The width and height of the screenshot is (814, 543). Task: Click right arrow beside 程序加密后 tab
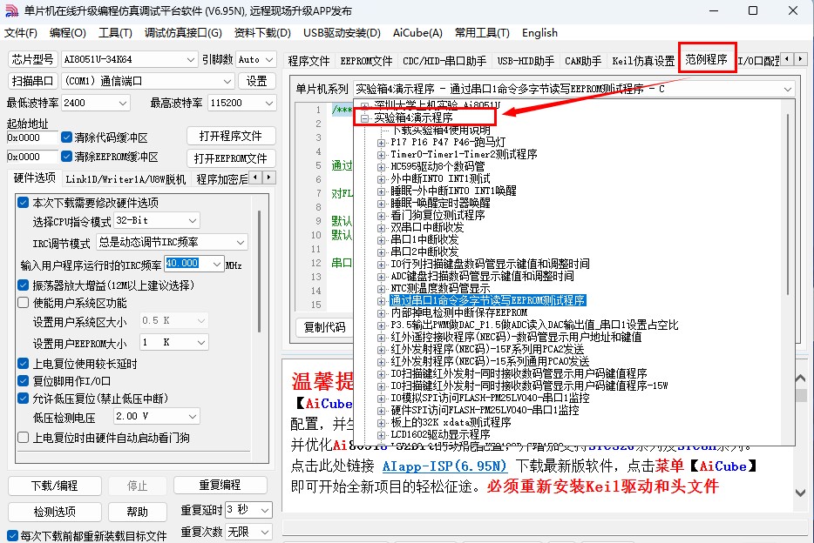[x=269, y=178]
